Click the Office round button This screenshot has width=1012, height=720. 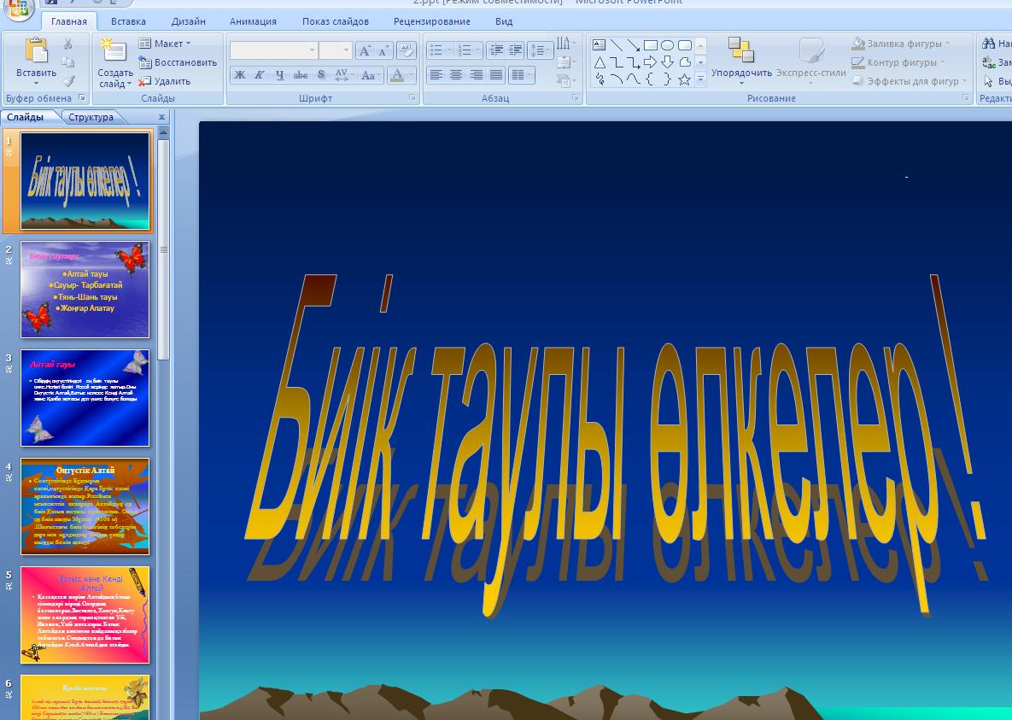(17, 9)
